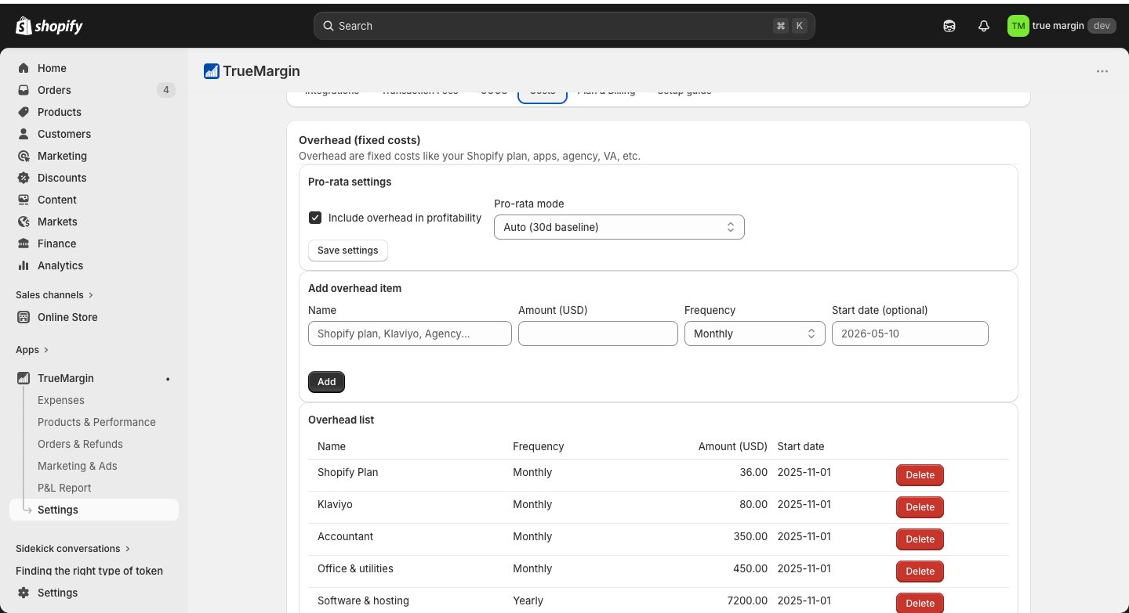Viewport: 1129px width, 613px height.
Task: Click the Customers person icon in sidebar
Action: (x=24, y=134)
